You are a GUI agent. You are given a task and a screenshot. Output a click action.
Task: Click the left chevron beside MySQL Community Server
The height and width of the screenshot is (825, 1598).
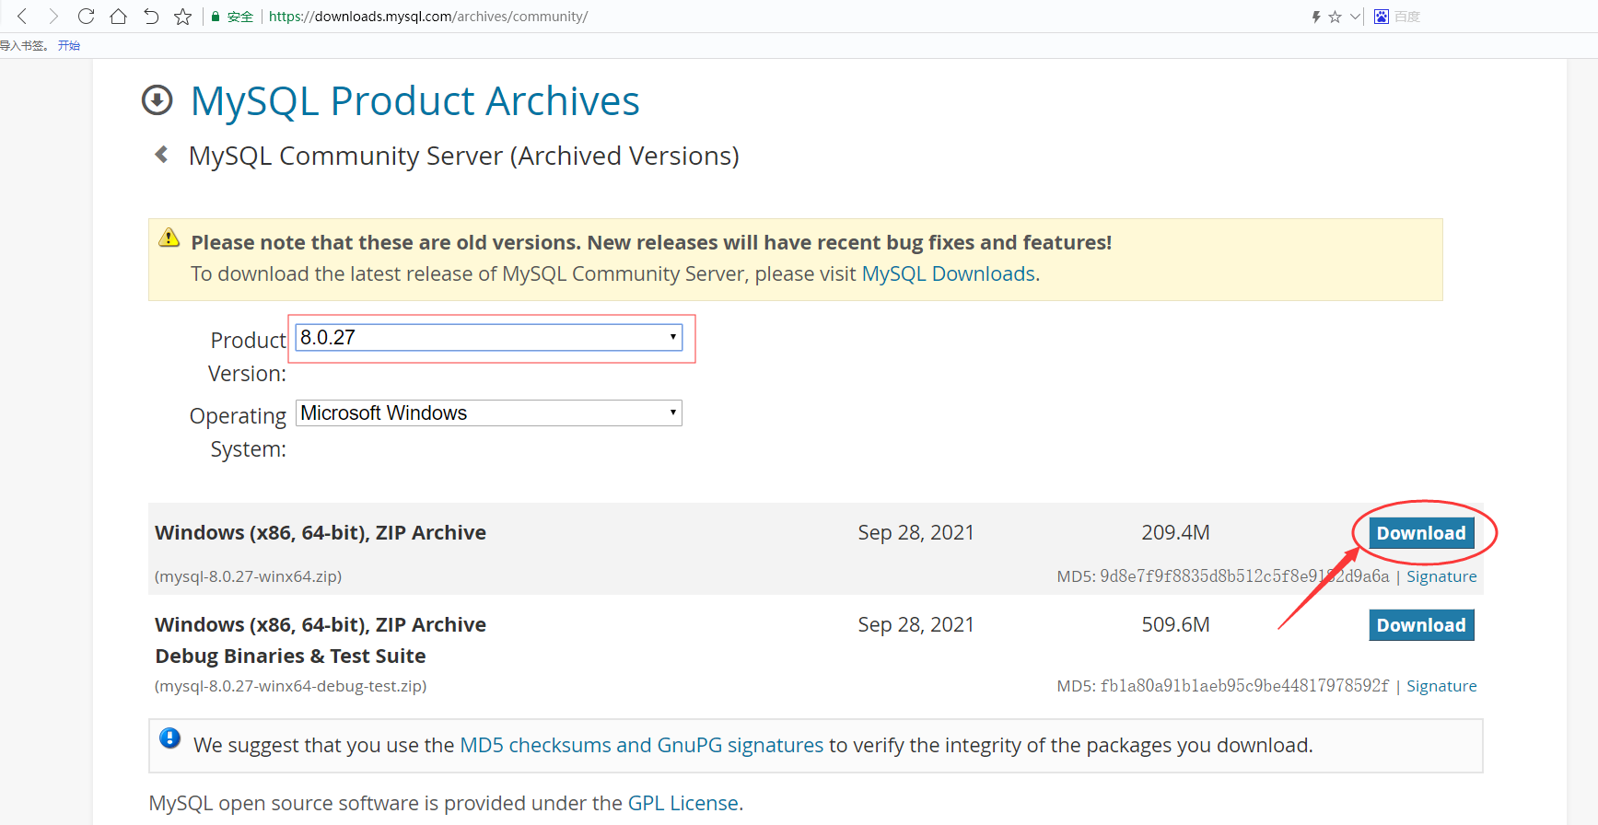162,155
